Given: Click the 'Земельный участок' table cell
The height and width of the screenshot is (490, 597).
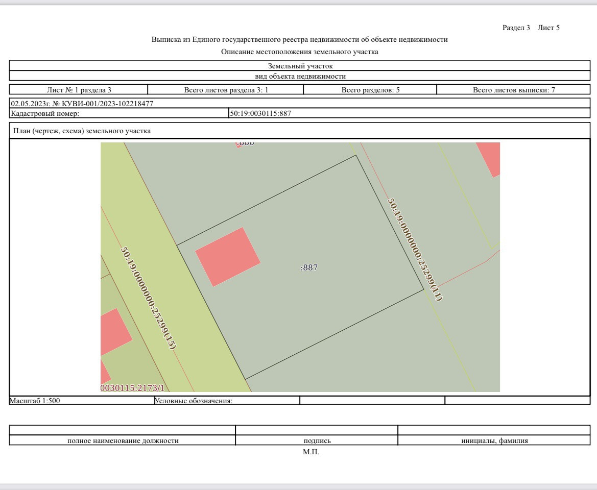Looking at the screenshot, I should tap(300, 66).
